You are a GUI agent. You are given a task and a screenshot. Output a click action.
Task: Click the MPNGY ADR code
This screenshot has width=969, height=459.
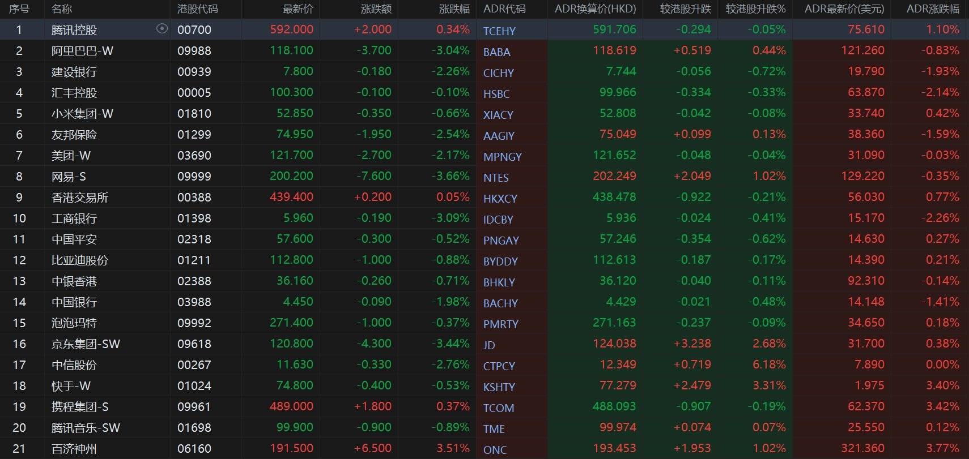503,157
